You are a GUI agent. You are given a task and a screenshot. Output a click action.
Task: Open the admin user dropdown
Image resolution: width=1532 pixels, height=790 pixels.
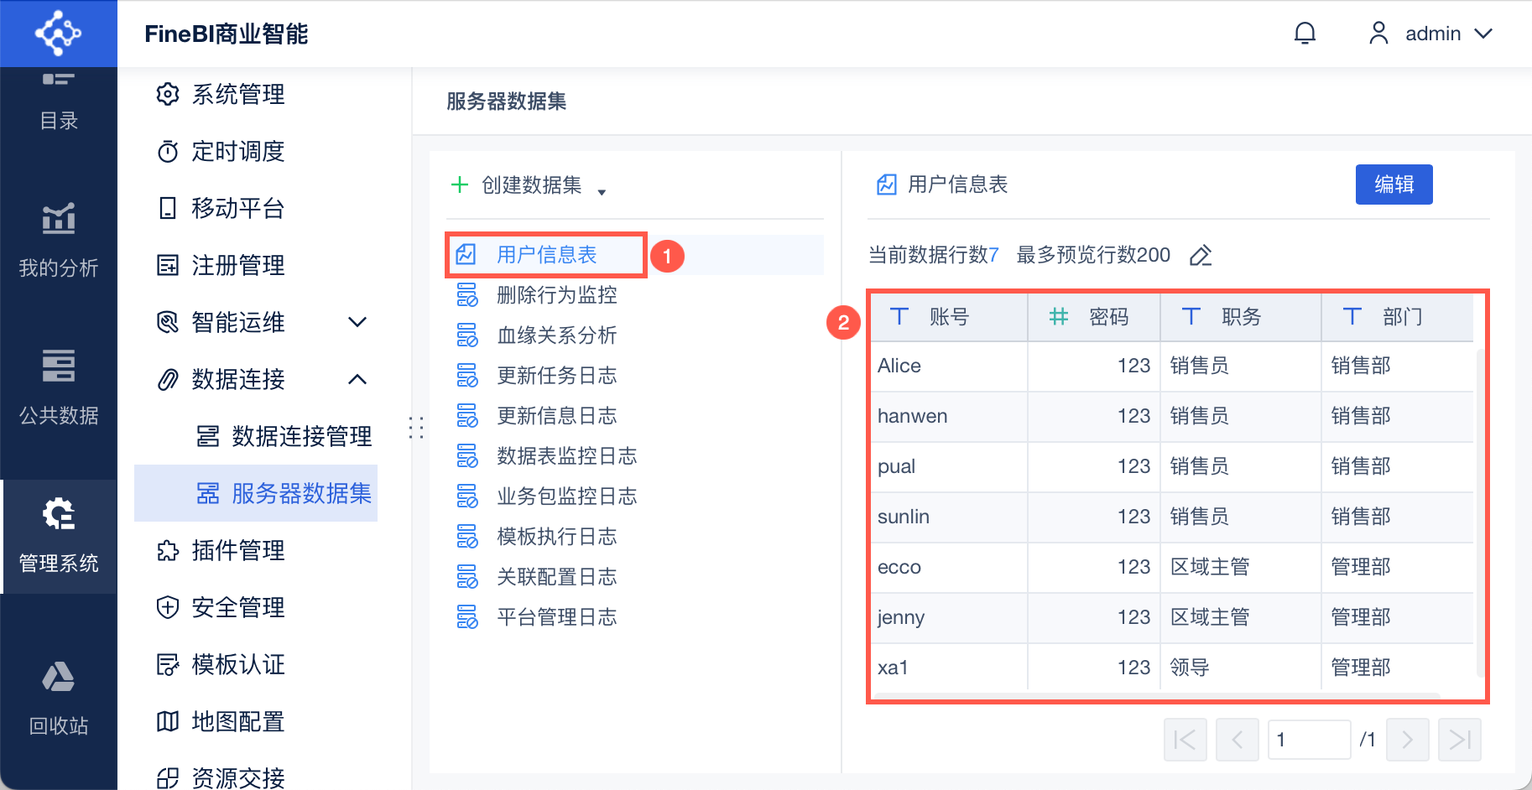[1432, 34]
